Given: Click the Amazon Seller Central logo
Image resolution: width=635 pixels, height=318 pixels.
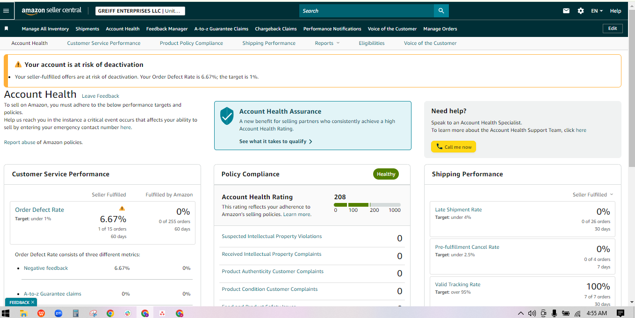Looking at the screenshot, I should point(51,10).
